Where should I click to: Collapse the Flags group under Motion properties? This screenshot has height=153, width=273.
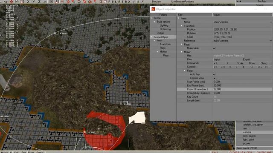click(185, 71)
